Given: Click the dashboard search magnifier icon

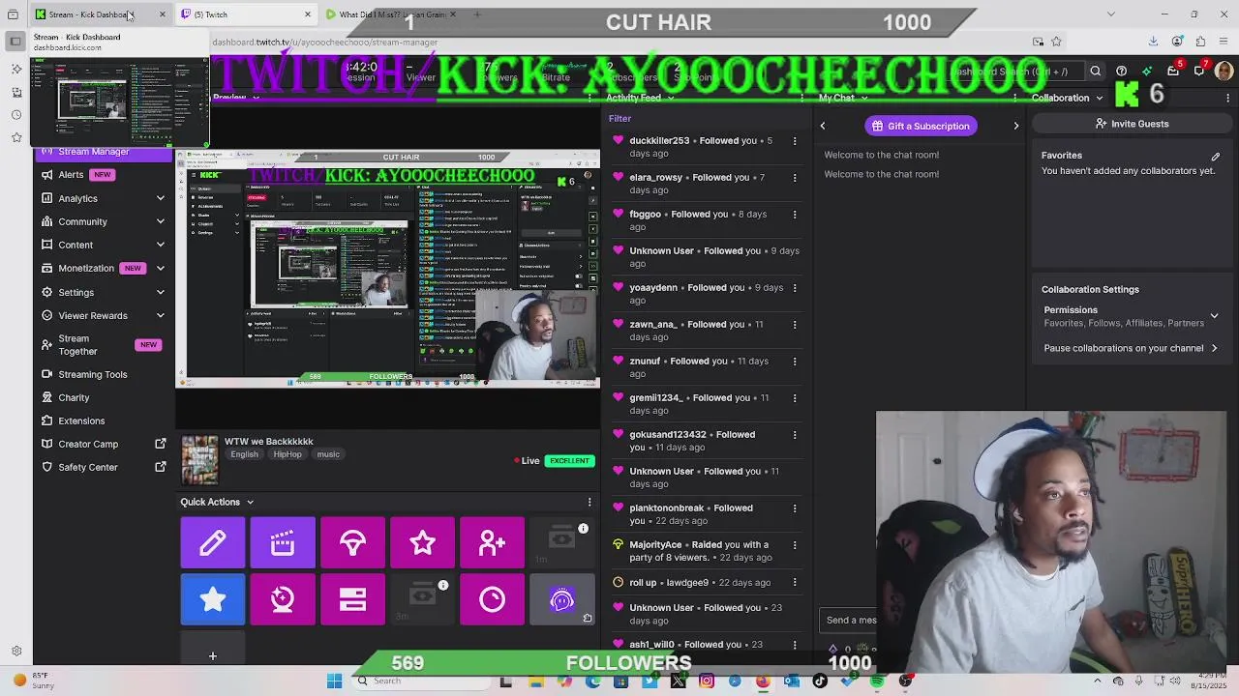Looking at the screenshot, I should point(1096,72).
